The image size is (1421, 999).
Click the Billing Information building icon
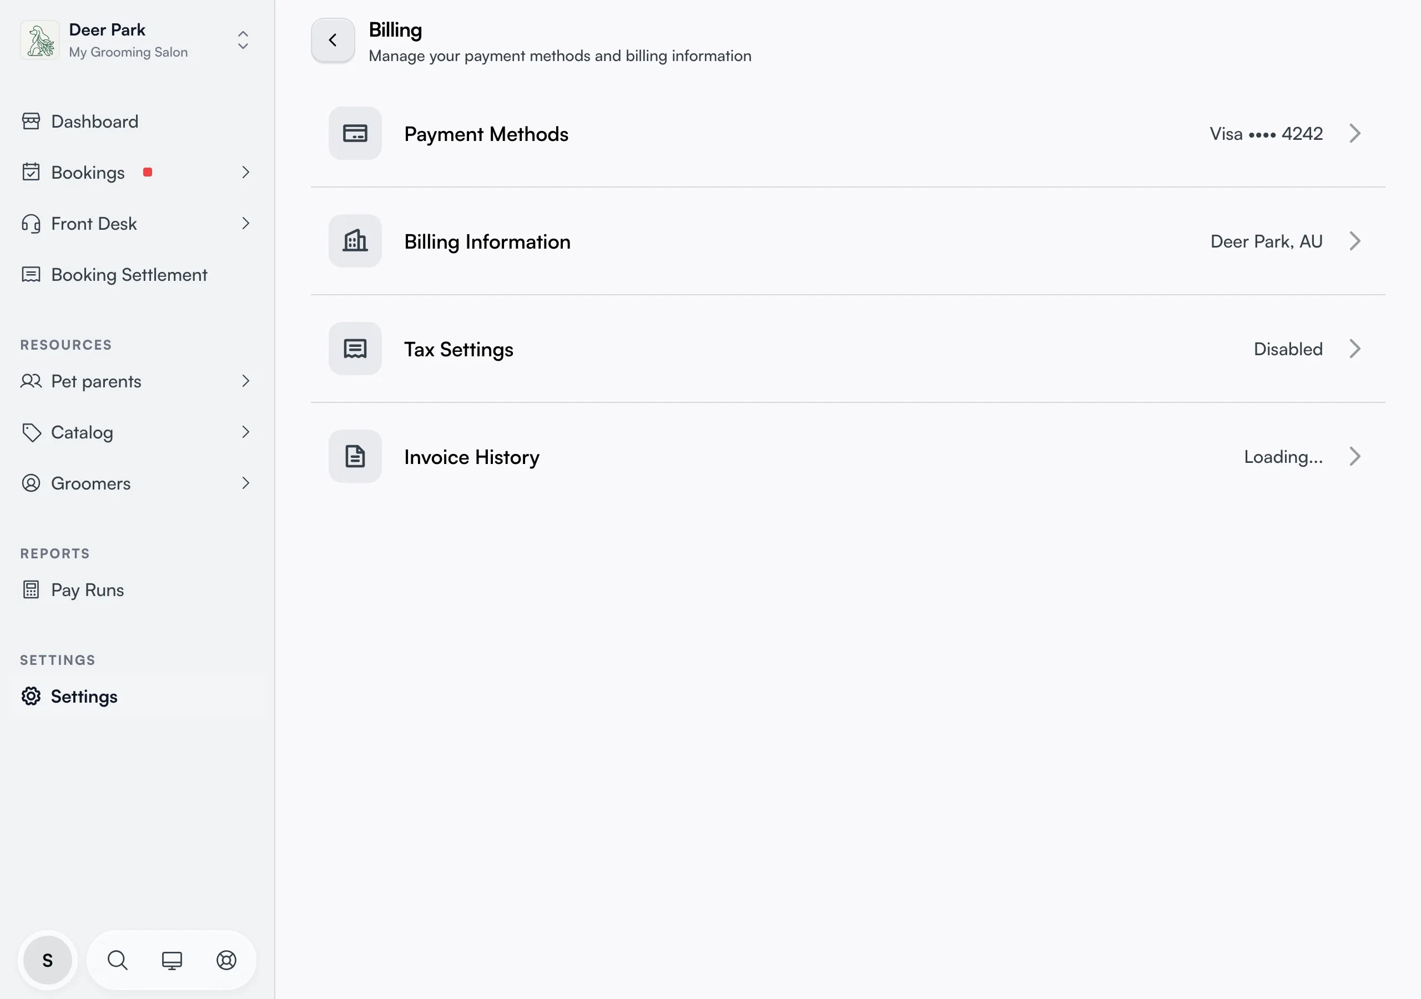(x=355, y=241)
